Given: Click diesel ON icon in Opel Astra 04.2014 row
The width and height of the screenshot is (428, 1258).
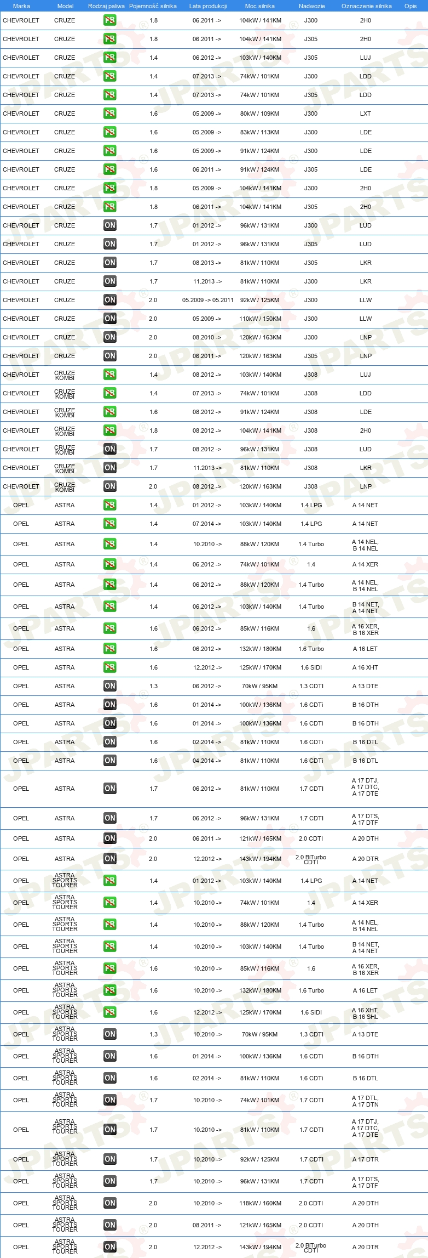Looking at the screenshot, I should tap(109, 761).
